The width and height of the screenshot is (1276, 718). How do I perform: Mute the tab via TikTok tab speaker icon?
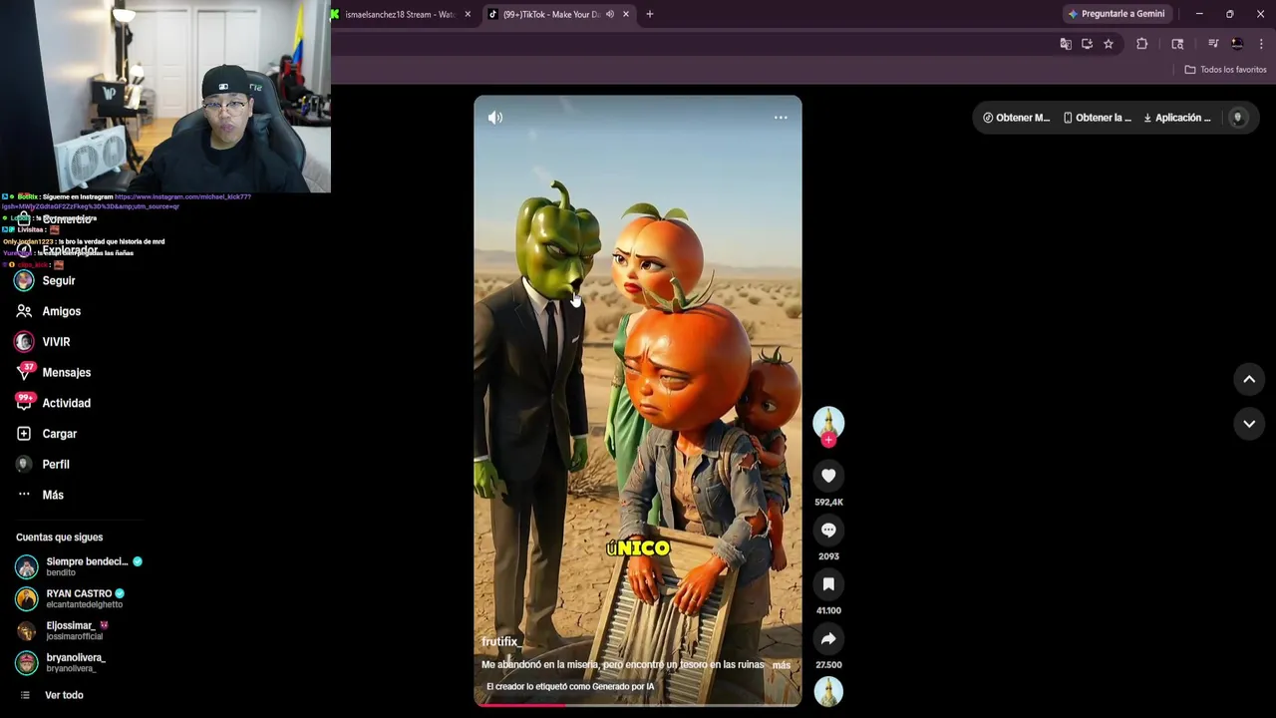(x=609, y=14)
